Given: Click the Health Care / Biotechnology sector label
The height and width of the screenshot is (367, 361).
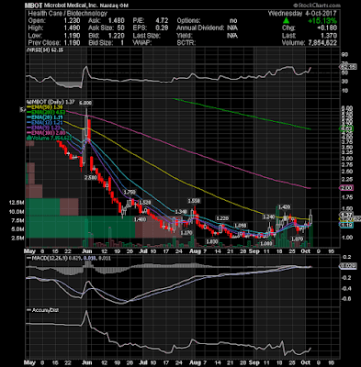Looking at the screenshot, I should click(x=68, y=14).
